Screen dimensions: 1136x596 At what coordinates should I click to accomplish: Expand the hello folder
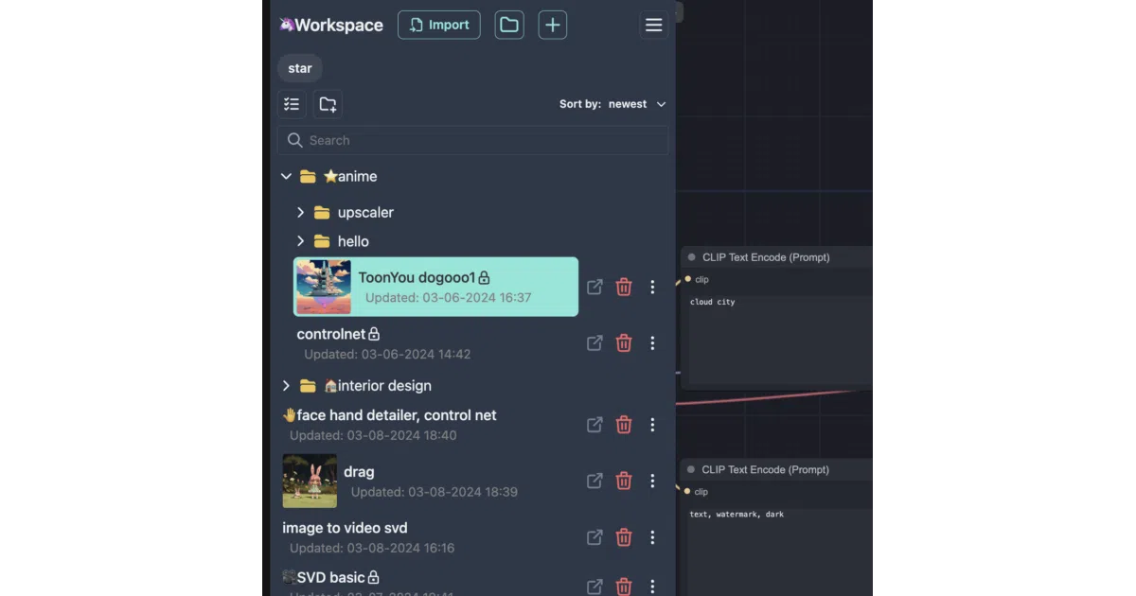301,241
